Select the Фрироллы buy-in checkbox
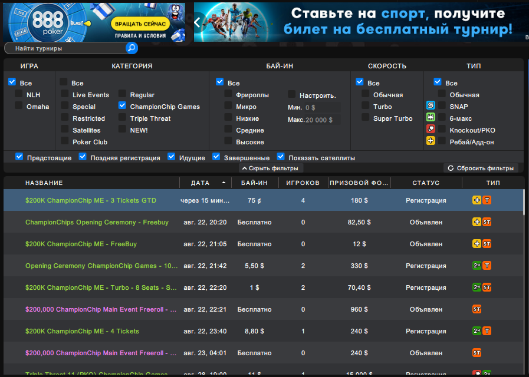The width and height of the screenshot is (529, 377). click(228, 94)
